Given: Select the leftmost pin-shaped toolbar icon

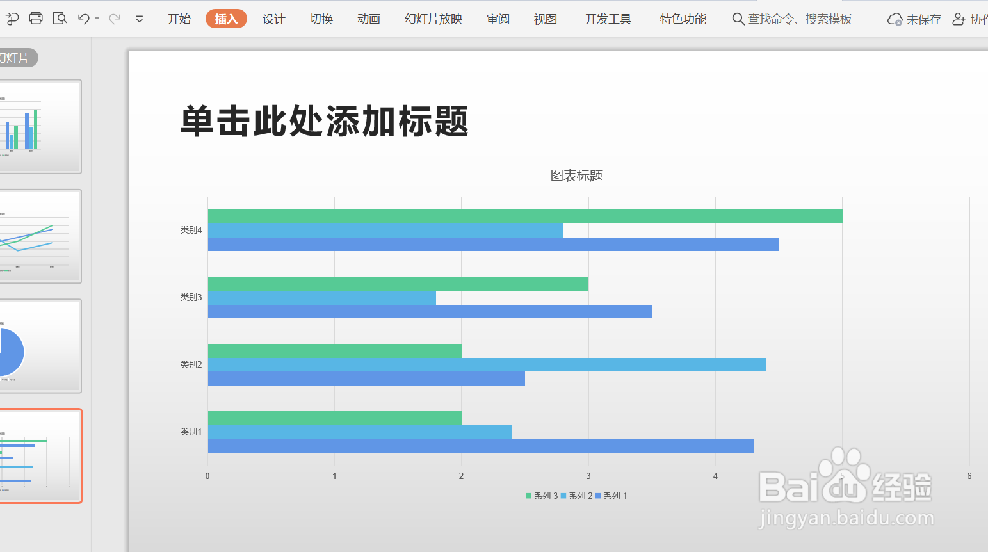Looking at the screenshot, I should click(x=12, y=18).
